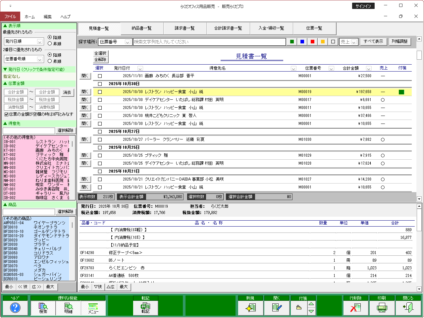This screenshot has height=318, width=424.
Task: Uncheck 伝票の金額が空欄の時は0円とみなす checkbox
Action: point(6,114)
